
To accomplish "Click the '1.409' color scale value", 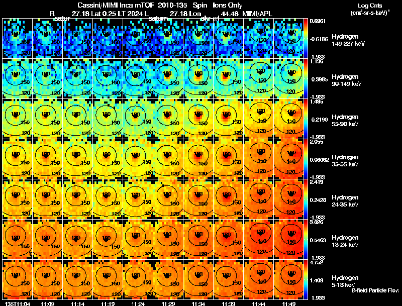I will point(317,281).
